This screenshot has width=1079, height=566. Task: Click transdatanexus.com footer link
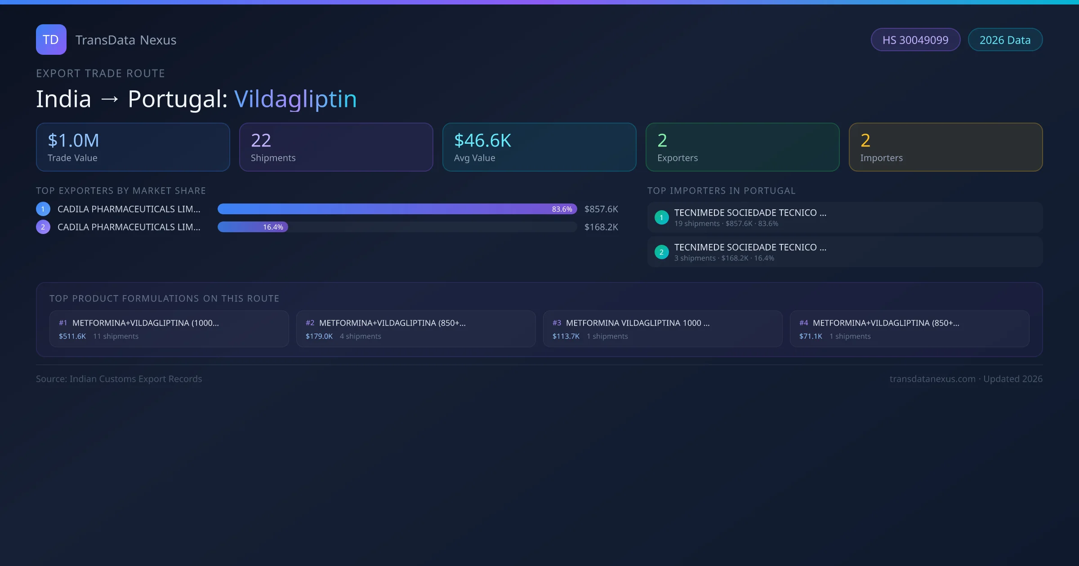point(932,379)
